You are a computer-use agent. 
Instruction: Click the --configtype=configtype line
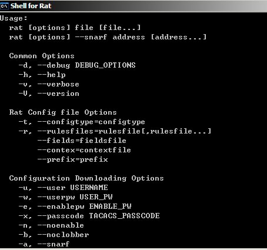pos(82,122)
